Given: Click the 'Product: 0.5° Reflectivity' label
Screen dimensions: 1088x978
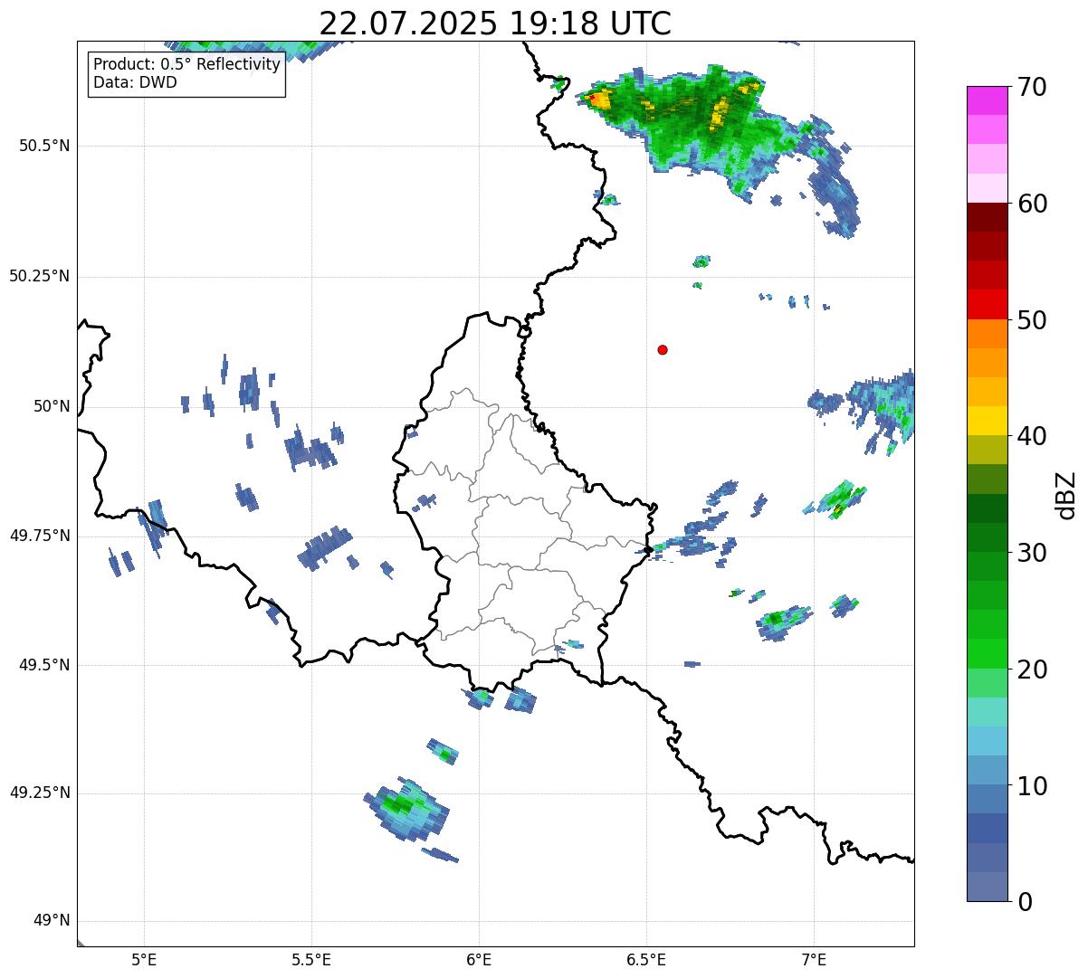Looking at the screenshot, I should click(x=186, y=64).
